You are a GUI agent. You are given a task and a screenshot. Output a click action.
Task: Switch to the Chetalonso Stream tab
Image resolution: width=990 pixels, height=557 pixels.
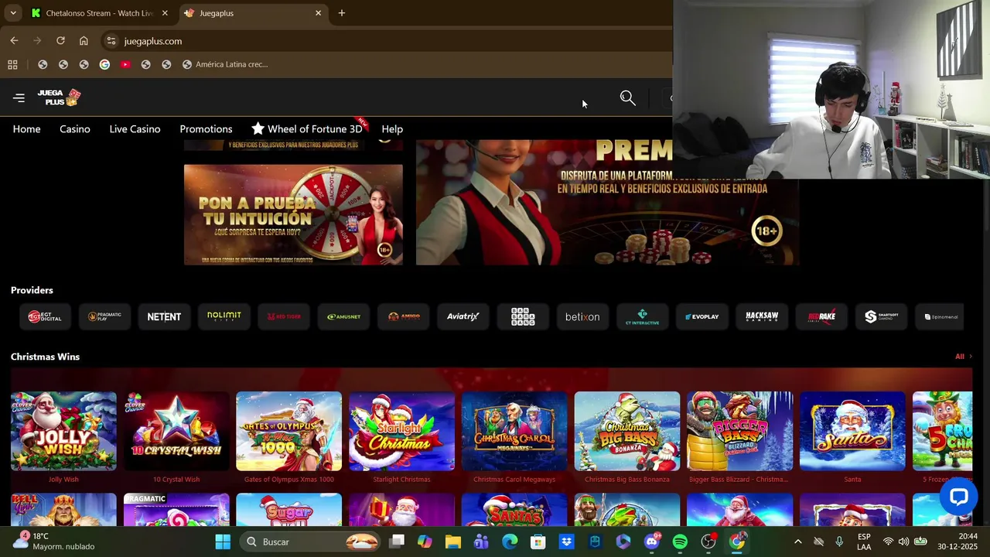pyautogui.click(x=99, y=13)
